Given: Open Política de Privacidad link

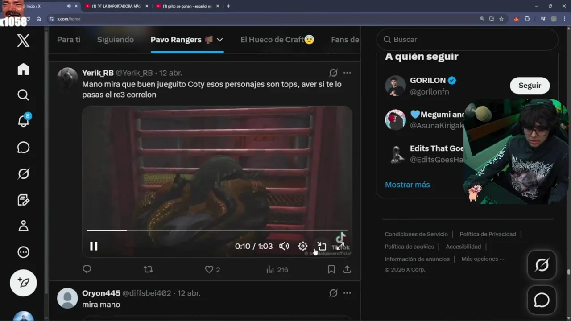Looking at the screenshot, I should 488,234.
